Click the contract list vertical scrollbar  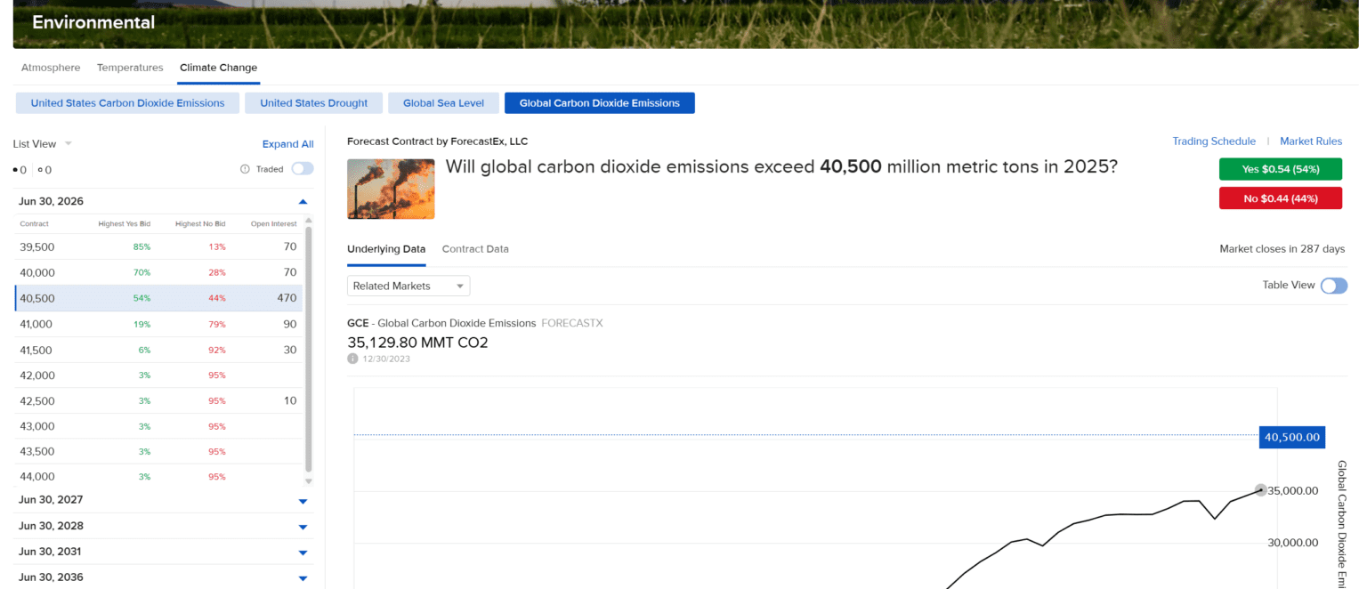point(309,347)
